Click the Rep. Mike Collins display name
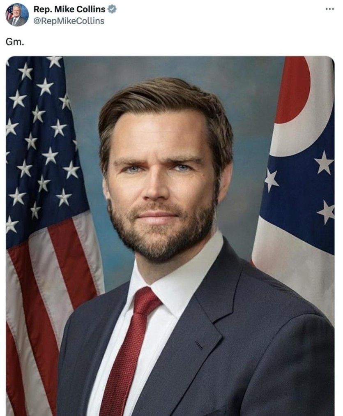Image resolution: width=343 pixels, height=416 pixels. (69, 9)
